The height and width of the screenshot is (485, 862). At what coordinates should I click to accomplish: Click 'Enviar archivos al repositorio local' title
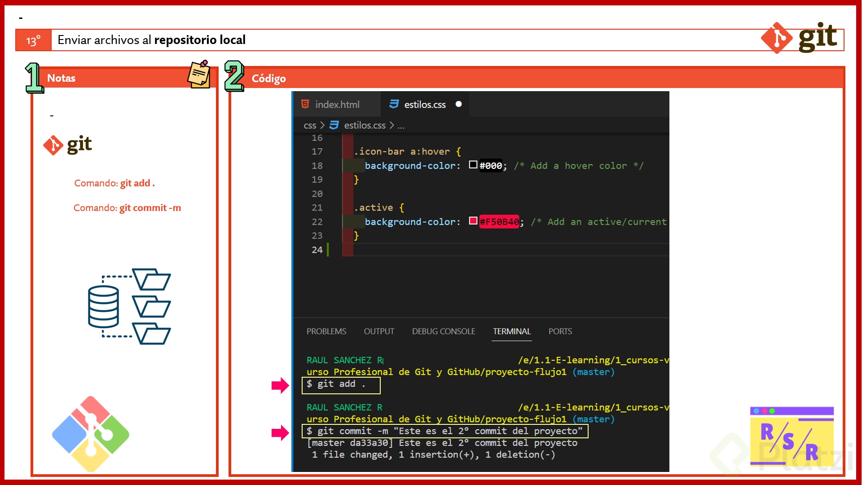(151, 40)
